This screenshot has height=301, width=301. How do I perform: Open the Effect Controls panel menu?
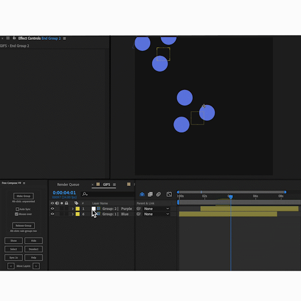point(65,38)
